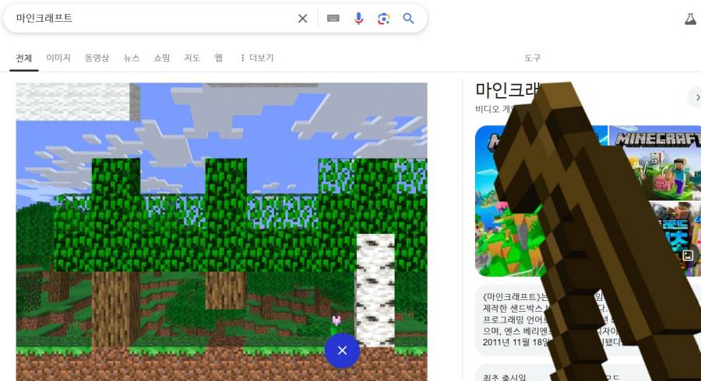Switch to the 이미지 tab

point(58,58)
